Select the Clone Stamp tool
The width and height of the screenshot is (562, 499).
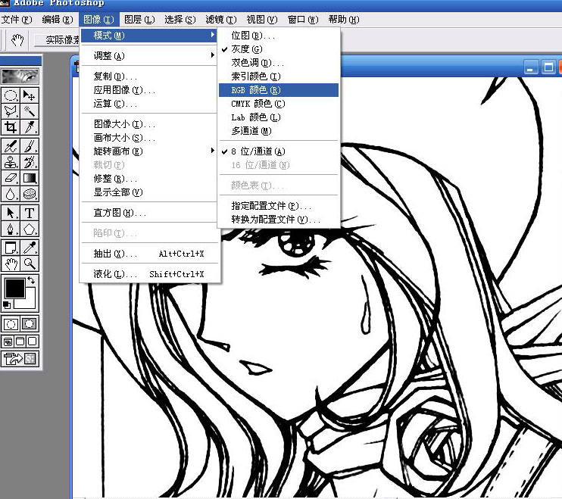(11, 162)
